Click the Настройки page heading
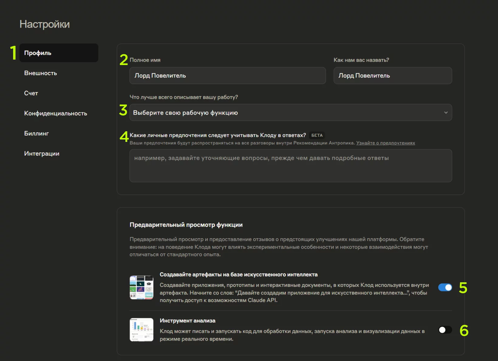Screen dimensions: 498x361 point(45,24)
